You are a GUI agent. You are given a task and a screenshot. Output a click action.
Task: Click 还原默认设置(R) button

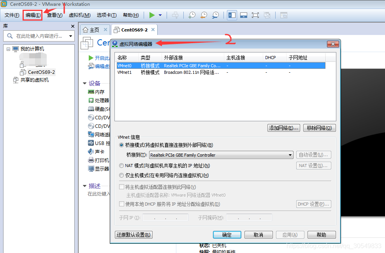pos(134,235)
